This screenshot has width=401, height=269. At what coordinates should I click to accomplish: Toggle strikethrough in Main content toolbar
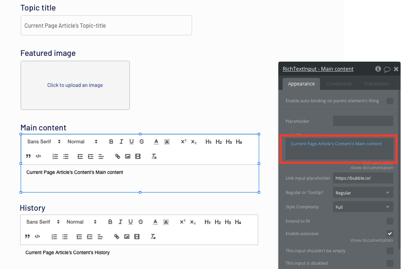142,141
